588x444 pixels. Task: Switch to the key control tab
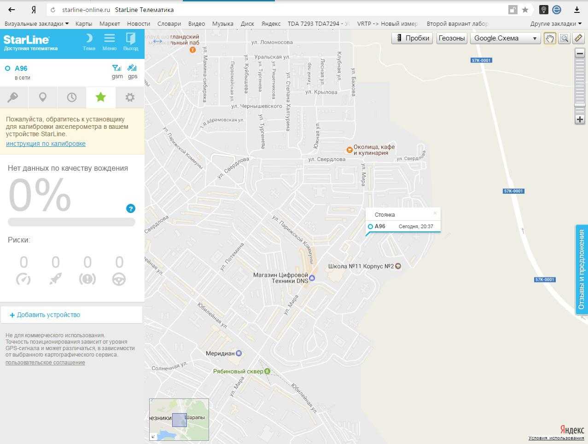click(x=14, y=97)
